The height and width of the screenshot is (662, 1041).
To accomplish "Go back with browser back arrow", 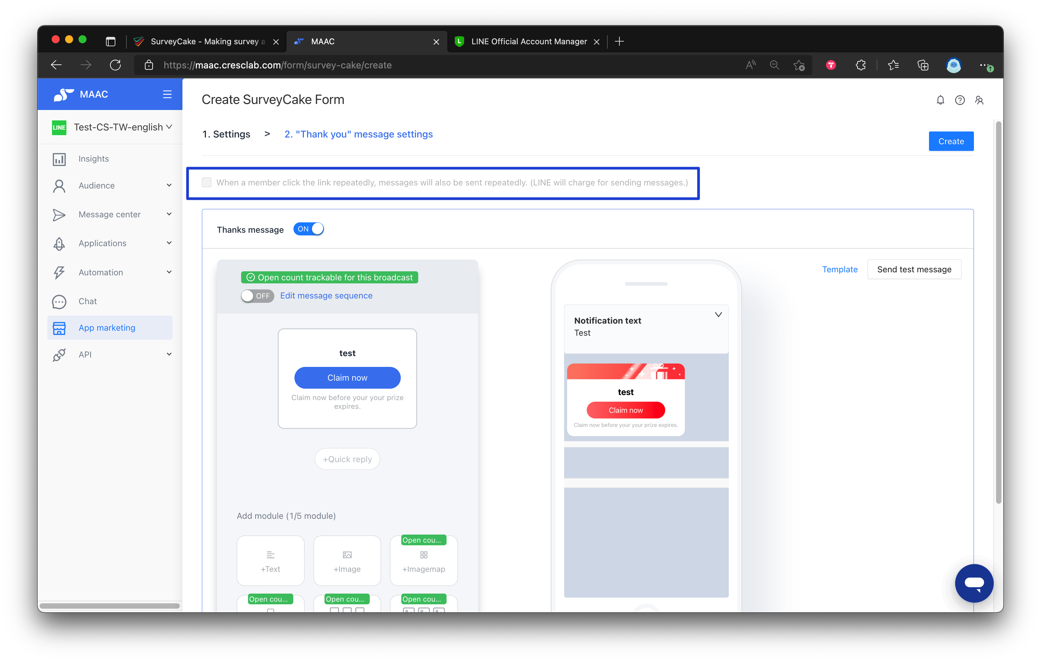I will pos(57,65).
